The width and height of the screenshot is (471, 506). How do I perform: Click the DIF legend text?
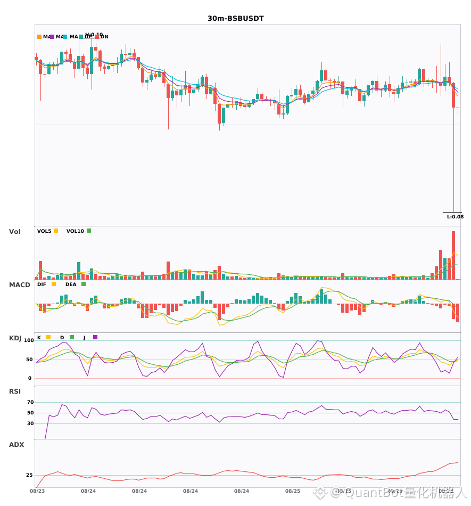(x=42, y=284)
